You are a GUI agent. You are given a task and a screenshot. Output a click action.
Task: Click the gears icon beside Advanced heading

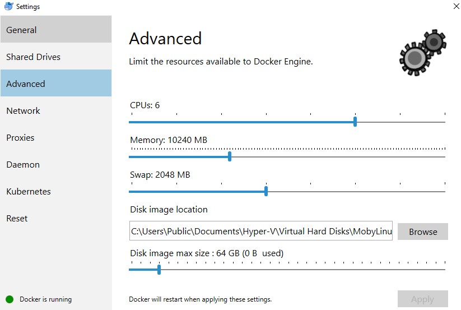422,53
